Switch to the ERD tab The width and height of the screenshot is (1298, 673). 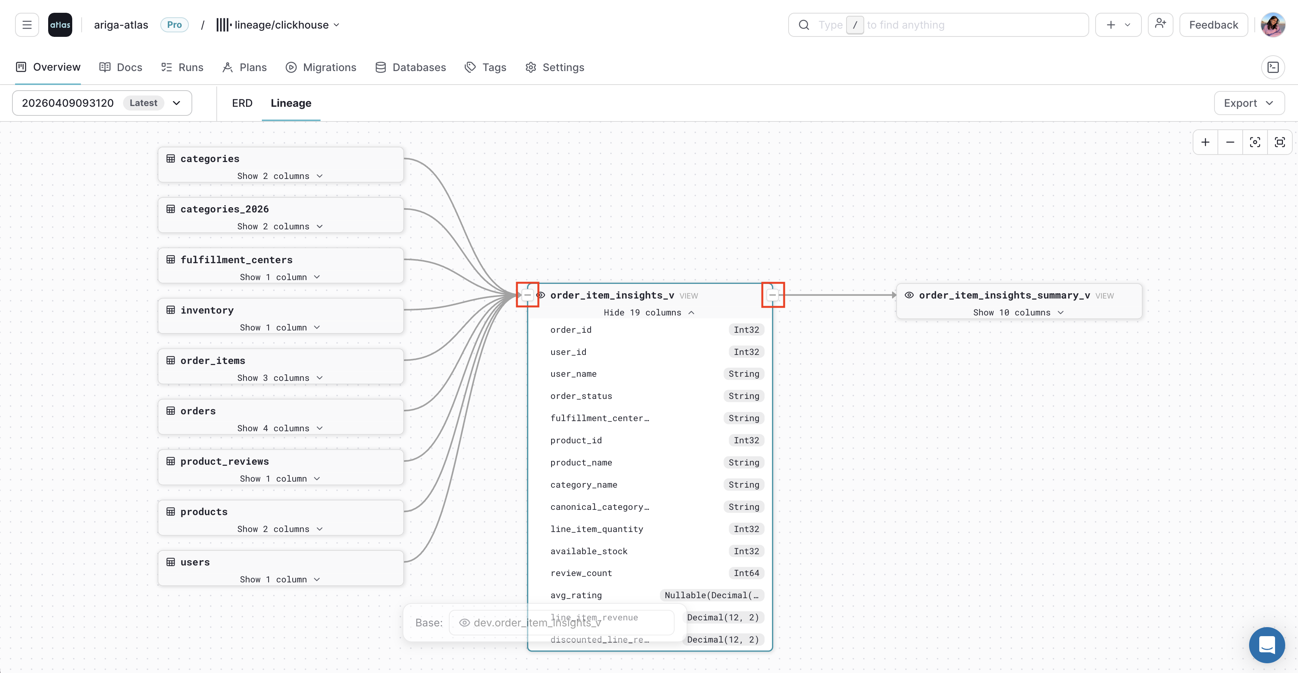[x=242, y=103]
